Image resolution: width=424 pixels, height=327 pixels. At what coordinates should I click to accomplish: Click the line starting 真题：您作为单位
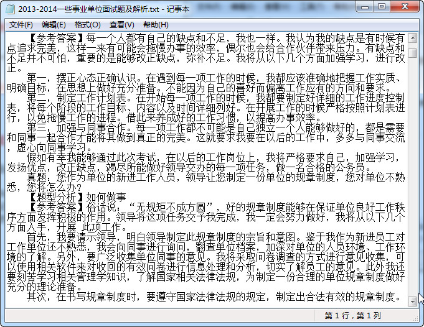(x=215, y=178)
